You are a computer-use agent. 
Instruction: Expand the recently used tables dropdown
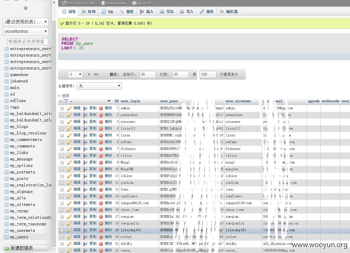[26, 22]
